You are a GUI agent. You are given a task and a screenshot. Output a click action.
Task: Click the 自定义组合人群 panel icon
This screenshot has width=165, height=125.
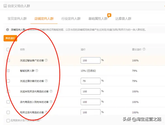tap(5, 6)
